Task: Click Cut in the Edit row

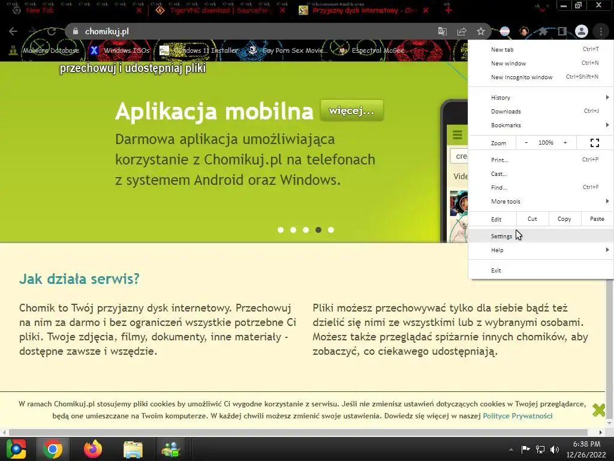Action: (532, 218)
